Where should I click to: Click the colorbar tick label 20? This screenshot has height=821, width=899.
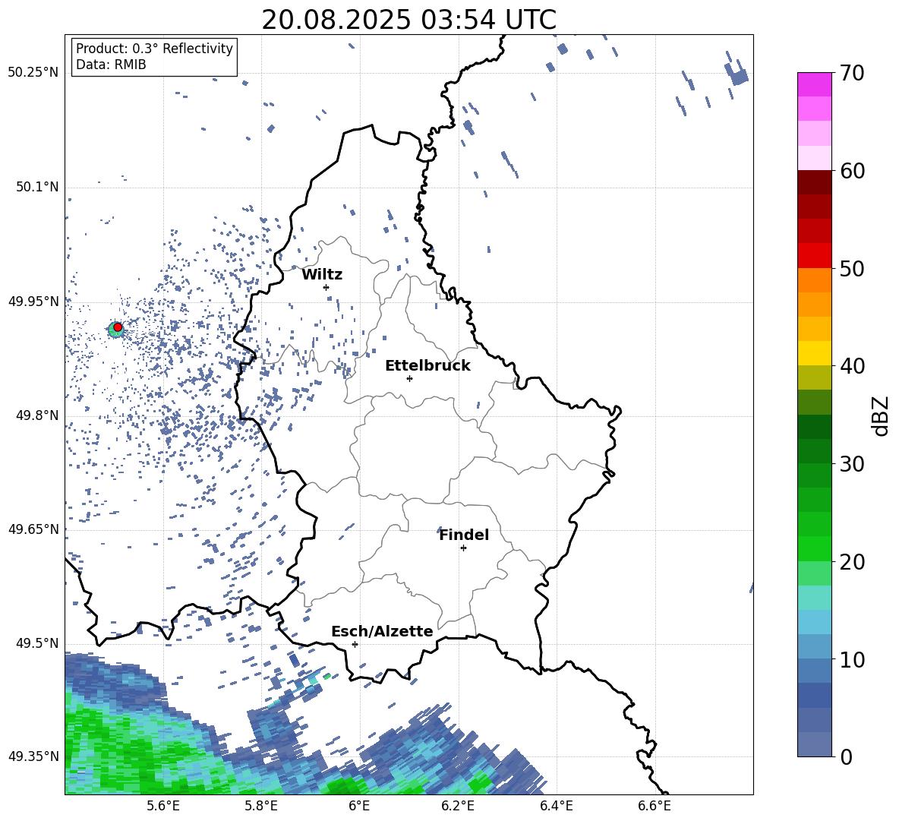tap(852, 563)
